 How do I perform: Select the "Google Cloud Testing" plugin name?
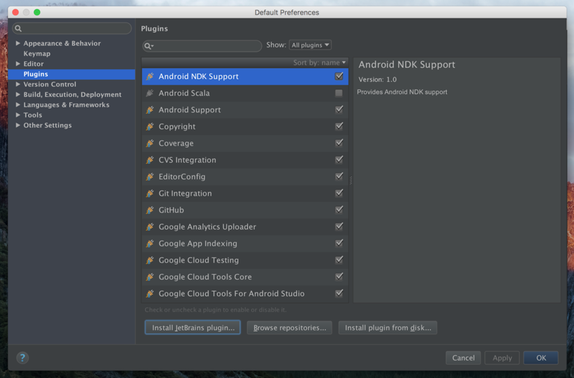pos(198,260)
